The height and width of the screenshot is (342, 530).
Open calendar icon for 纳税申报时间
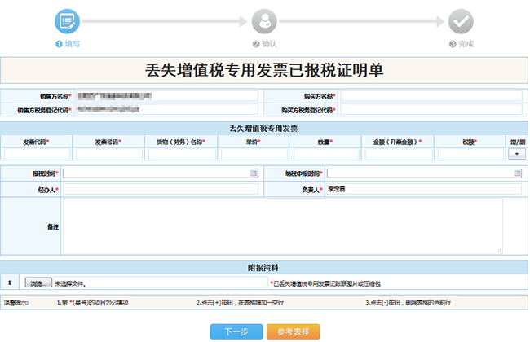tap(517, 173)
